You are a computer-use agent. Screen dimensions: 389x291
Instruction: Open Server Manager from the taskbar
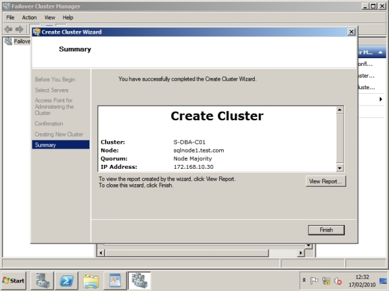[x=42, y=281]
